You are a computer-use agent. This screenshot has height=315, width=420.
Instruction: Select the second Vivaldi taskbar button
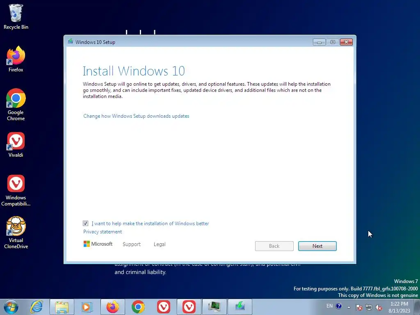pos(189,307)
